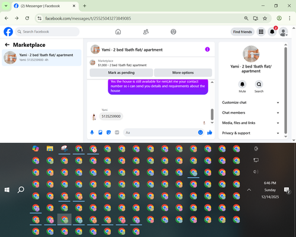Viewport: 296px width, 237px height.
Task: Open the Facebook Home icon
Action: [x=118, y=31]
